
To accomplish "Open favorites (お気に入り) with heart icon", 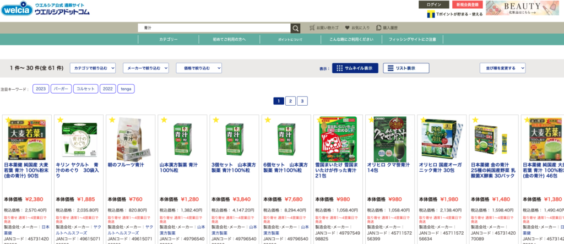I will [357, 28].
